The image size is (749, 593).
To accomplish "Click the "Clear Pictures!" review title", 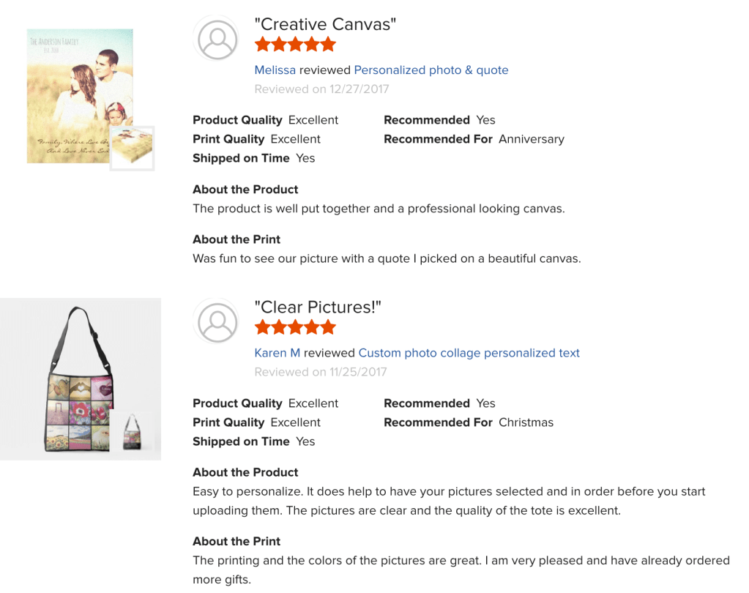I will tap(318, 307).
